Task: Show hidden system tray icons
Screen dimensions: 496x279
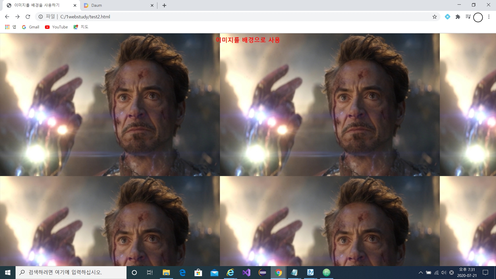Action: pos(421,273)
